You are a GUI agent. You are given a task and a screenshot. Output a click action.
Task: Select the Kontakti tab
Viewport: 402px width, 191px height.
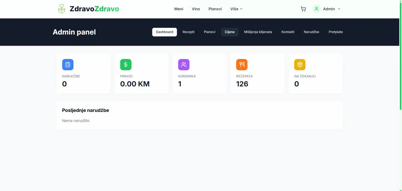click(x=288, y=32)
